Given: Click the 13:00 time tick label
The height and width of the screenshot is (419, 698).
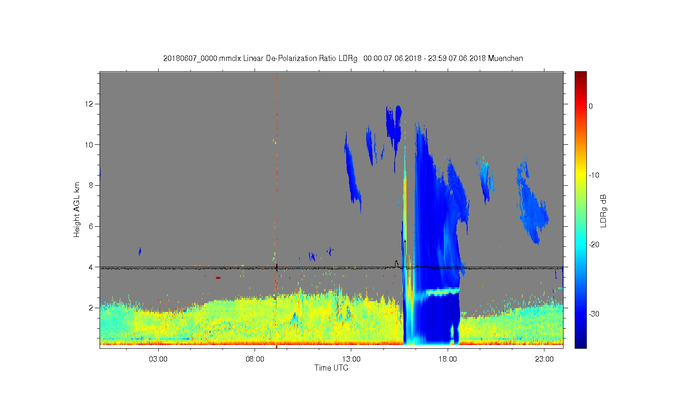Looking at the screenshot, I should (x=351, y=359).
